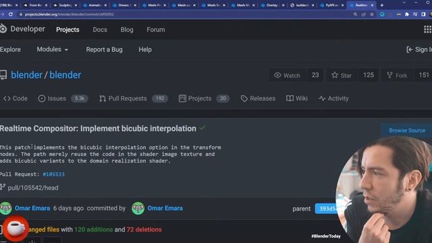Switch to the Issues tab
The image size is (432, 243).
[x=63, y=99]
